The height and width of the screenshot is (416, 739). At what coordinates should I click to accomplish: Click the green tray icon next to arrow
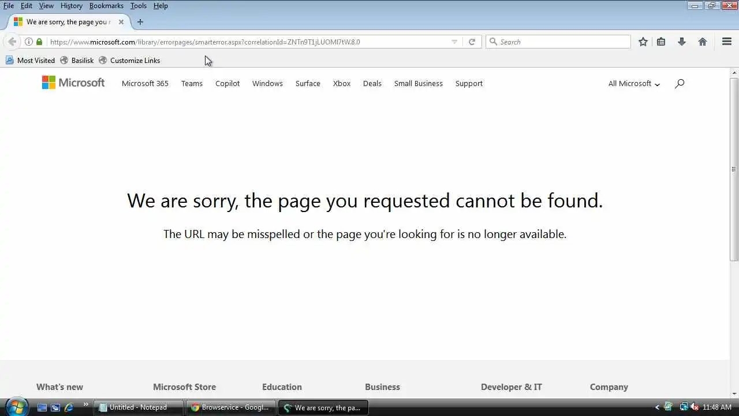pyautogui.click(x=669, y=407)
